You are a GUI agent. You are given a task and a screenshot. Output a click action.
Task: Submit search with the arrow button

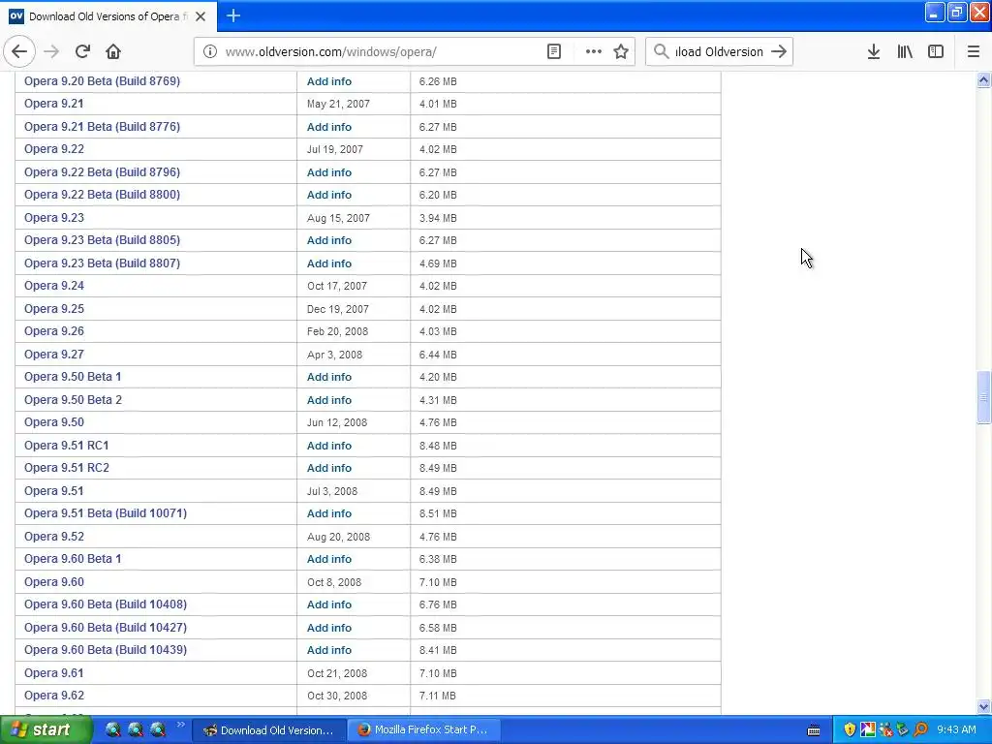780,52
